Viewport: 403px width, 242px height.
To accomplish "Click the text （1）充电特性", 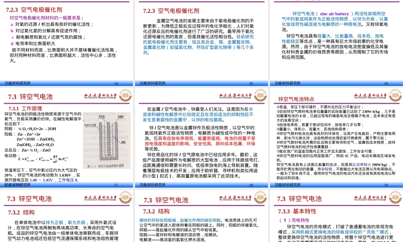I will (x=294, y=220).
